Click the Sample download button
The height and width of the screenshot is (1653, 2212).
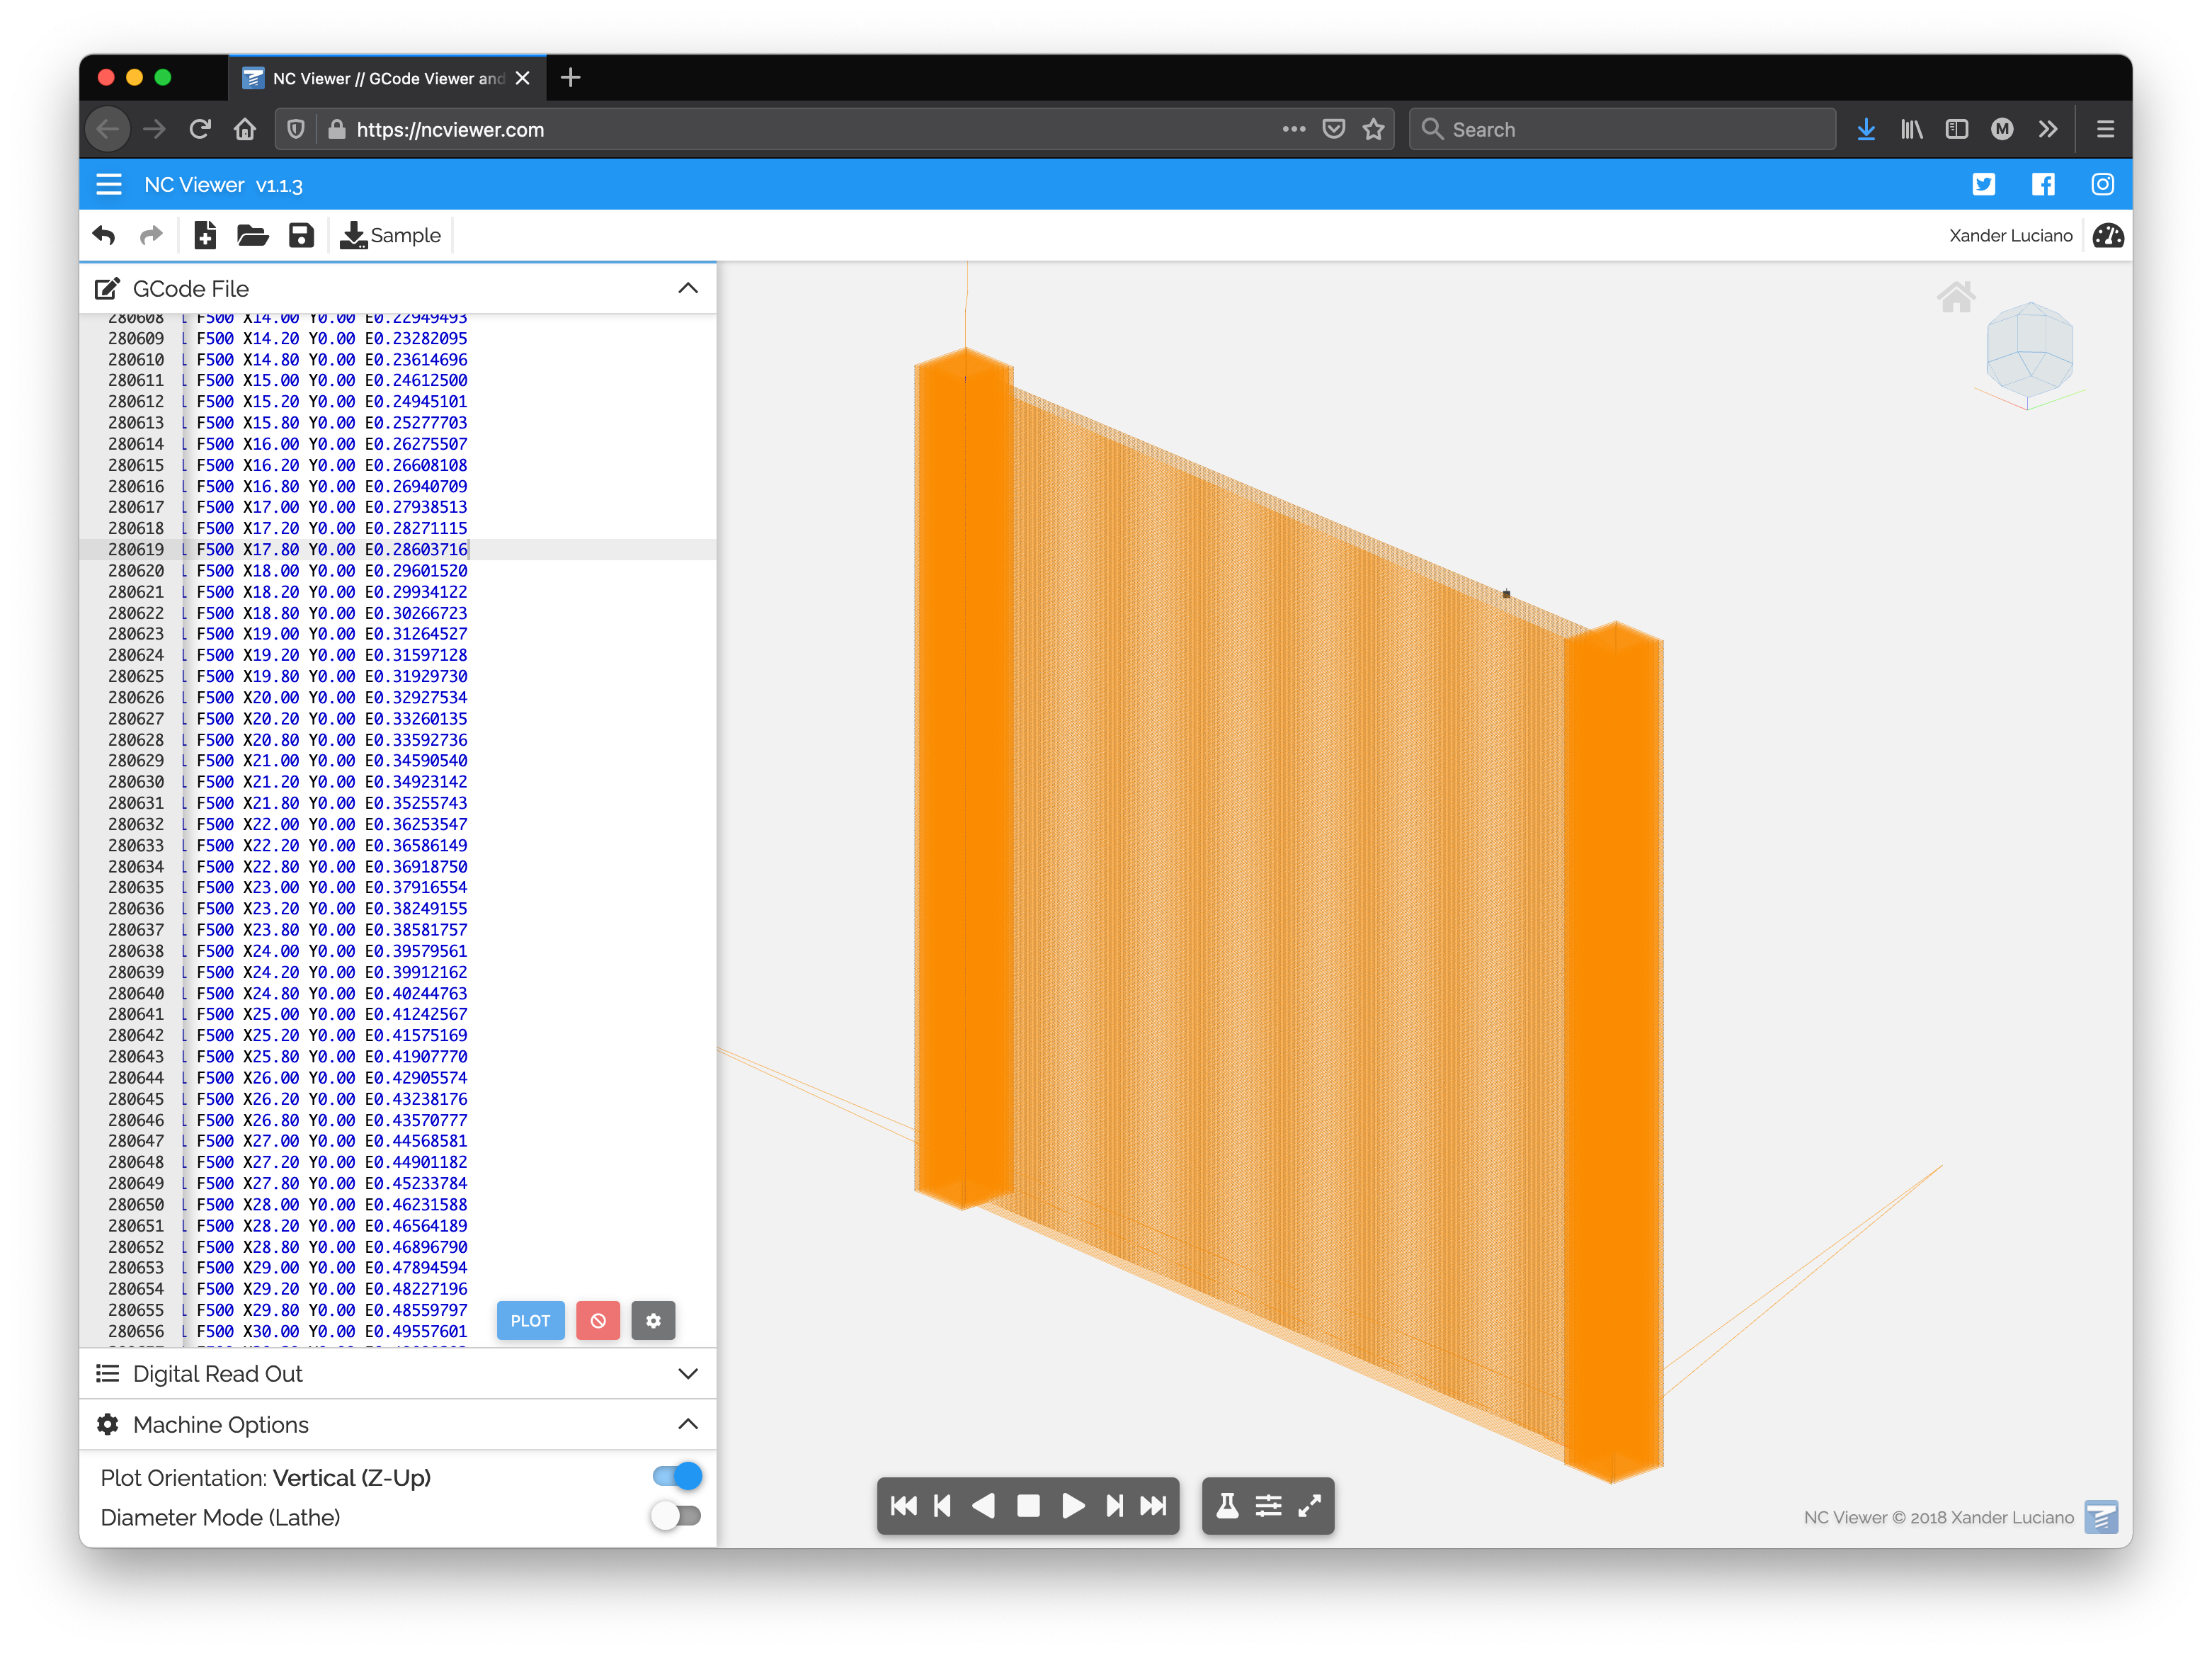point(387,234)
